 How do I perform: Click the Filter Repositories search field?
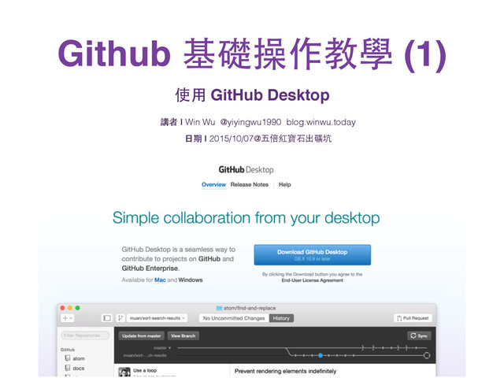tap(85, 335)
